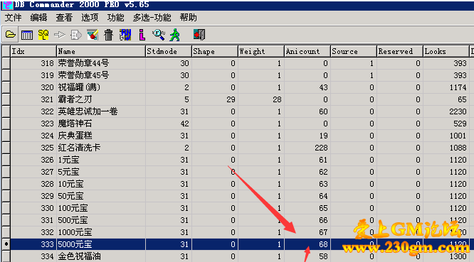This screenshot has width=474, height=262.
Task: Click the name cell 1元宝
Action: coord(101,160)
